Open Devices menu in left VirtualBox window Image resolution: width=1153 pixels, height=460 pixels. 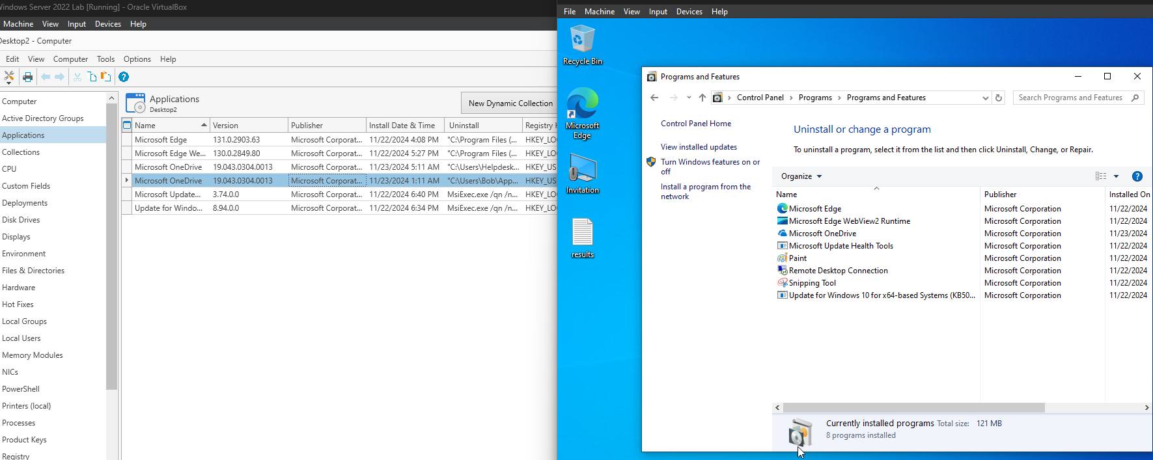point(108,24)
